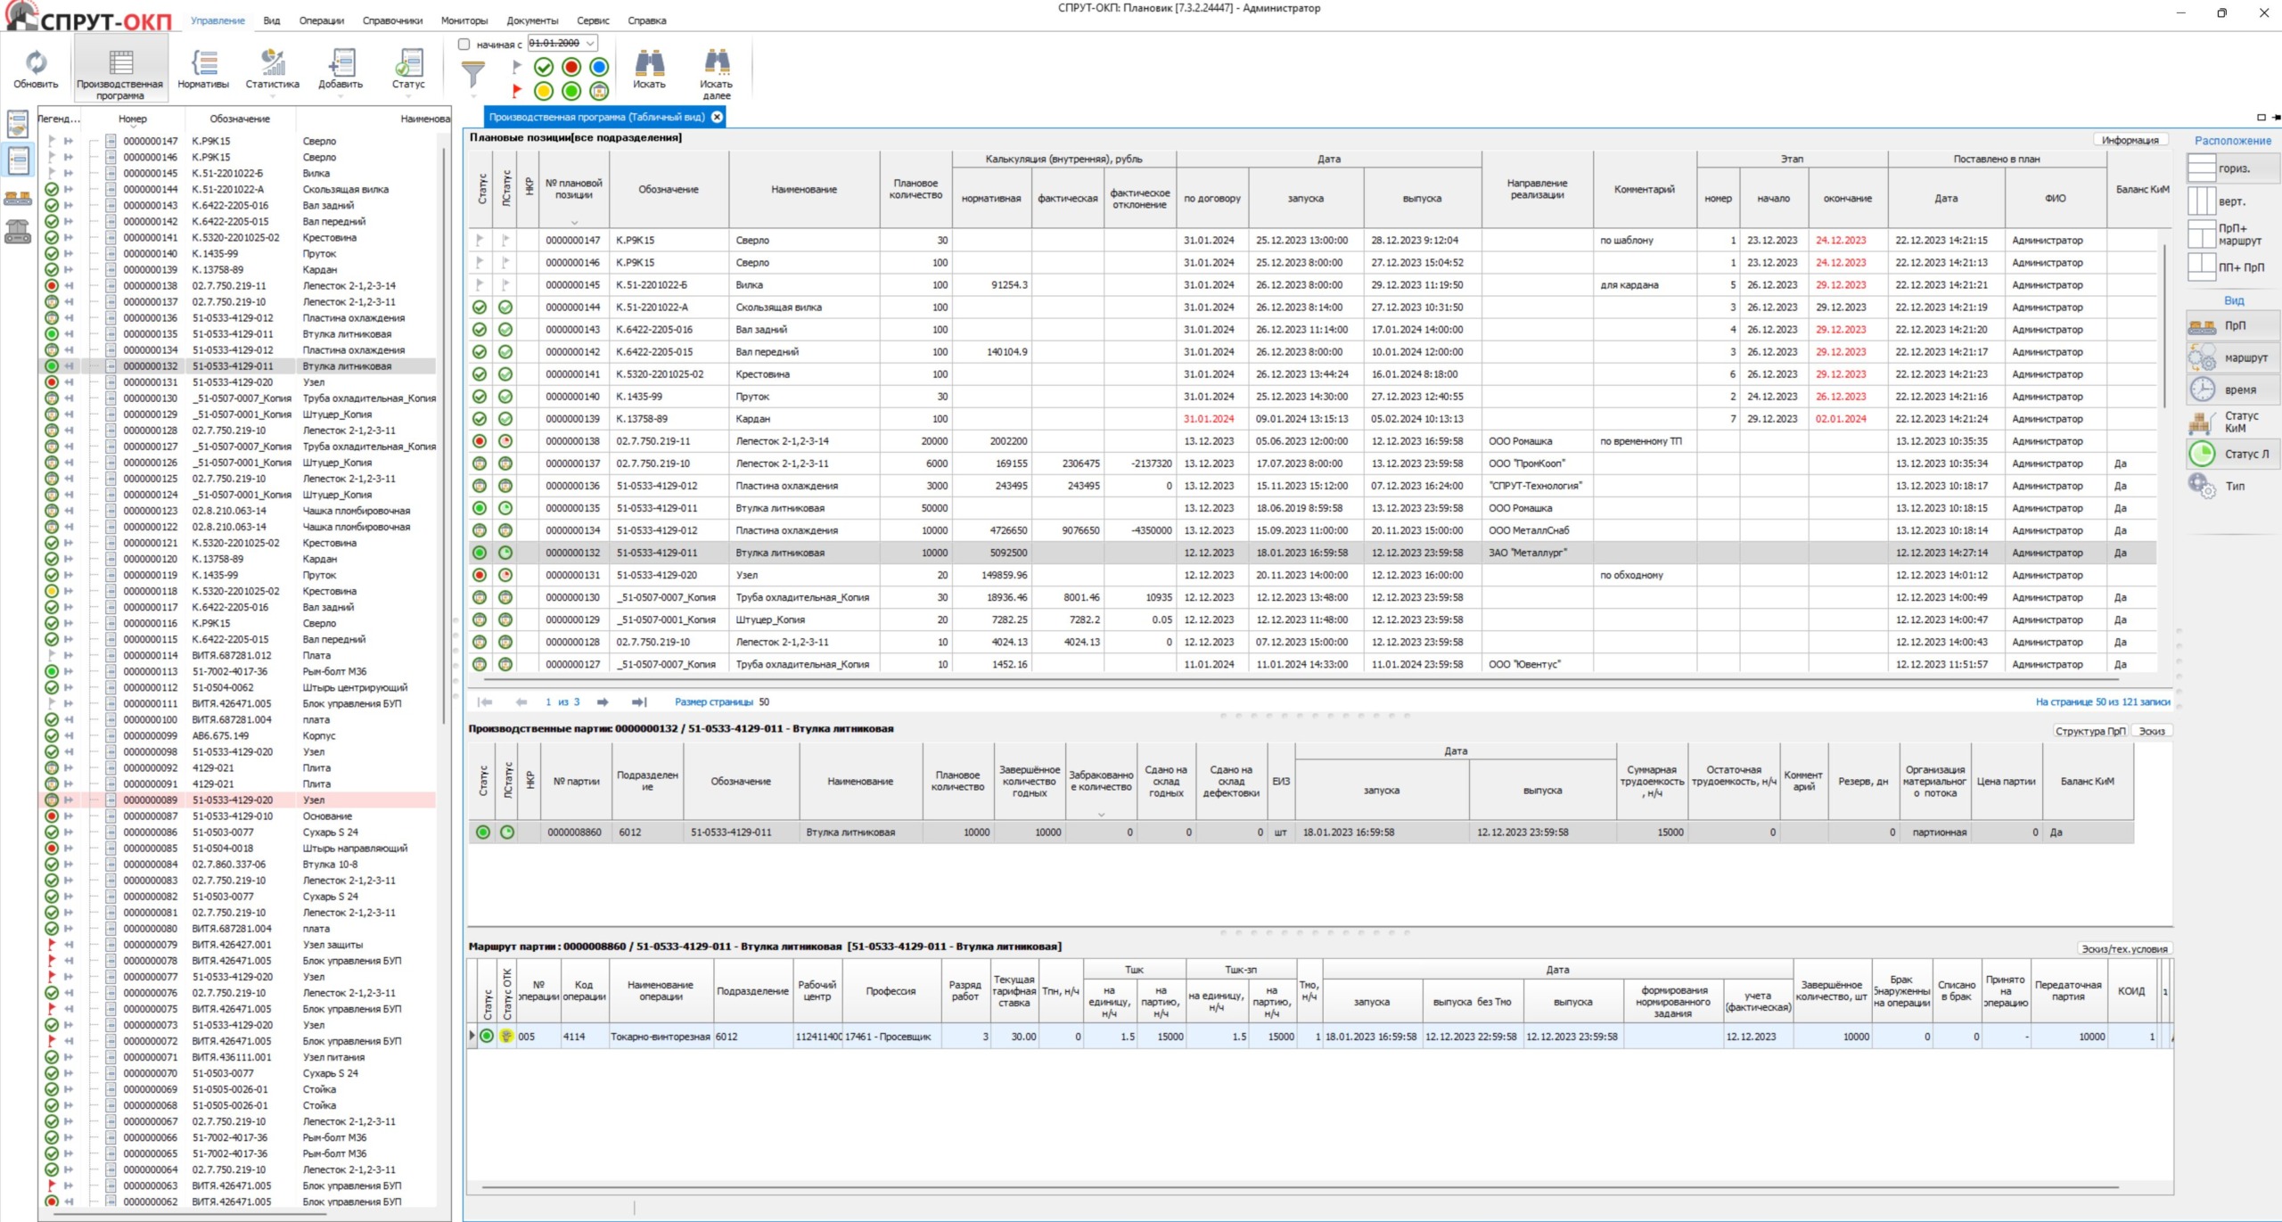Toggle the маршрут gears view button

tap(2202, 357)
